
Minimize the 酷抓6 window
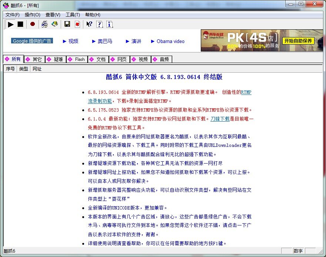point(291,4)
